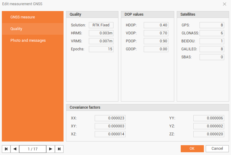Image resolution: width=231 pixels, height=155 pixels.
Task: Click the ZZ covariance factor field
Action: coord(208,134)
